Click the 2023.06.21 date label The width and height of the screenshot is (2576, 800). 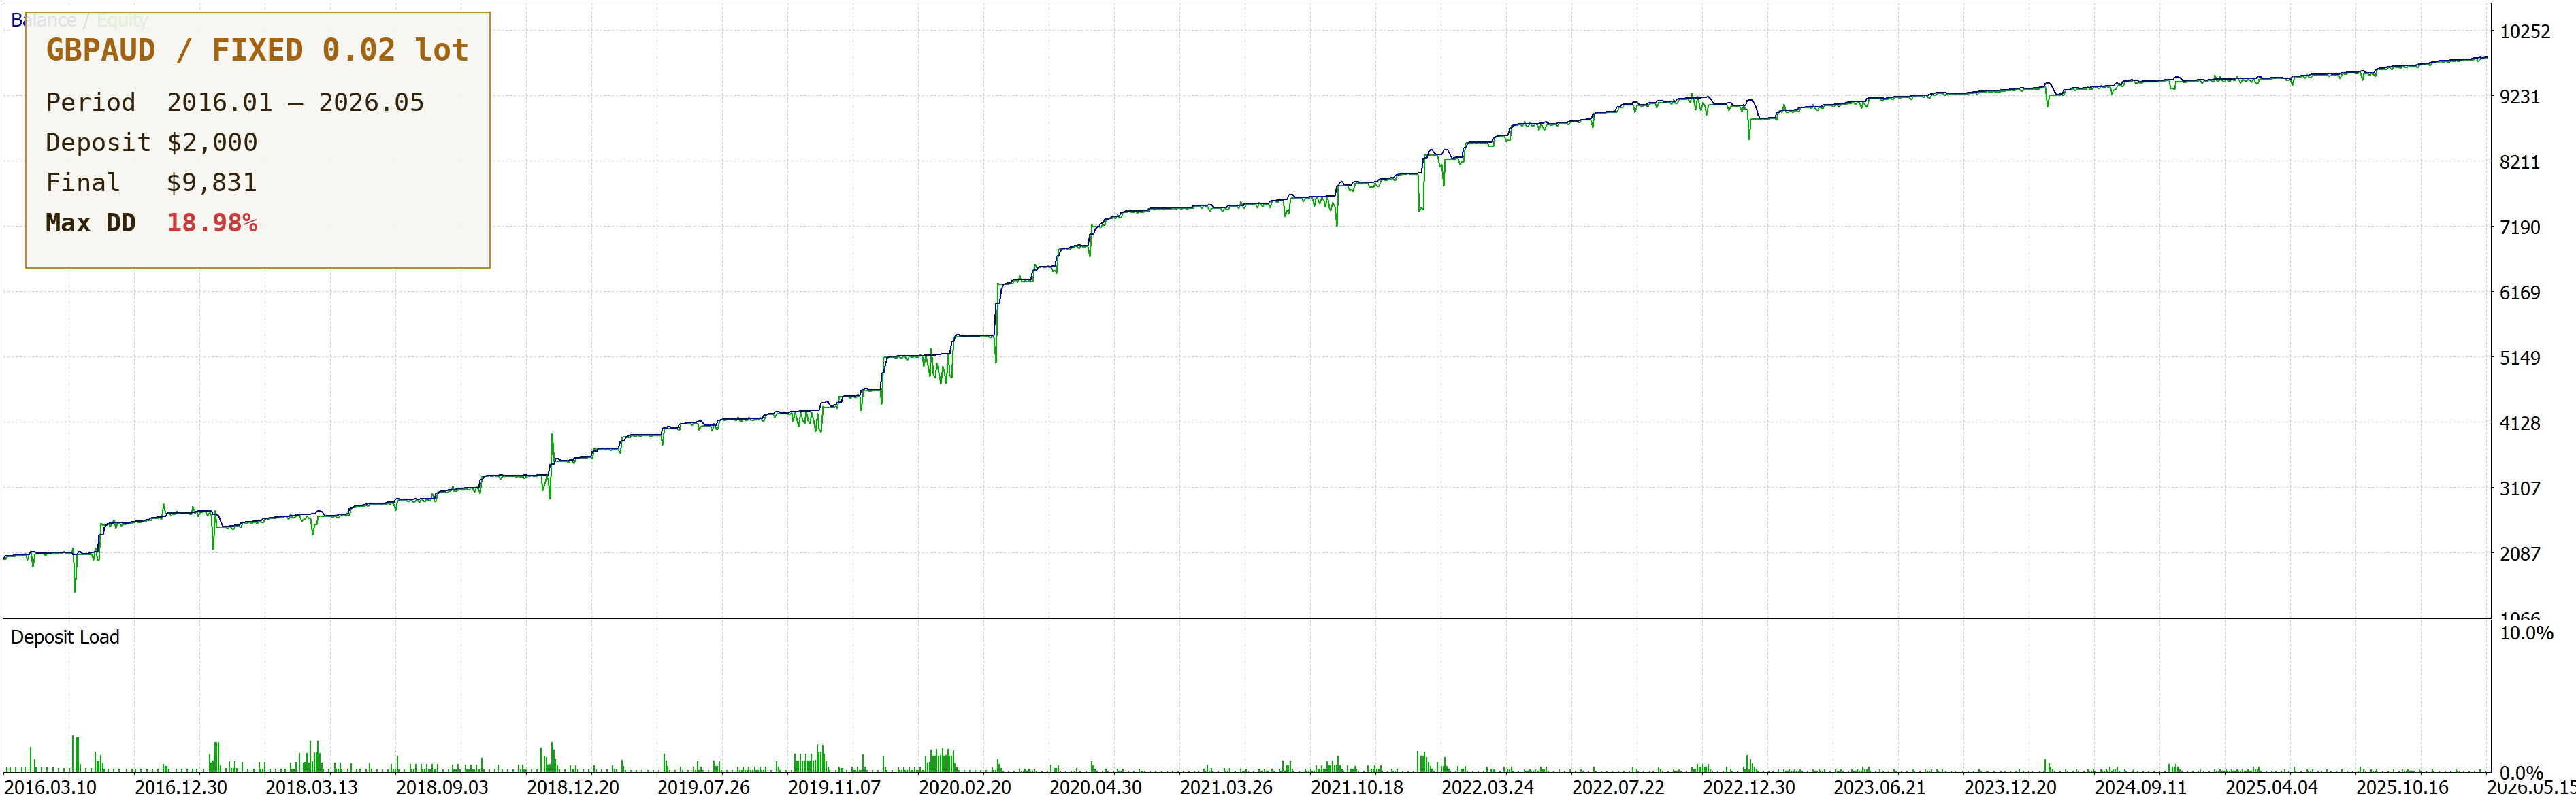[x=1879, y=787]
